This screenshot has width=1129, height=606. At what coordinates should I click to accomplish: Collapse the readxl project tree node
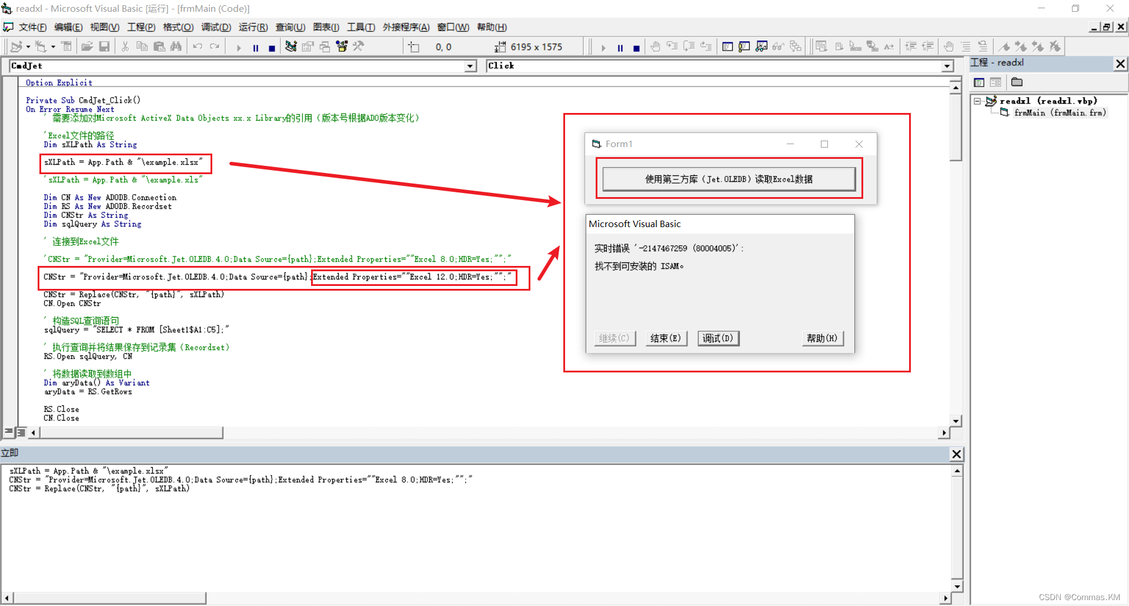click(x=977, y=101)
